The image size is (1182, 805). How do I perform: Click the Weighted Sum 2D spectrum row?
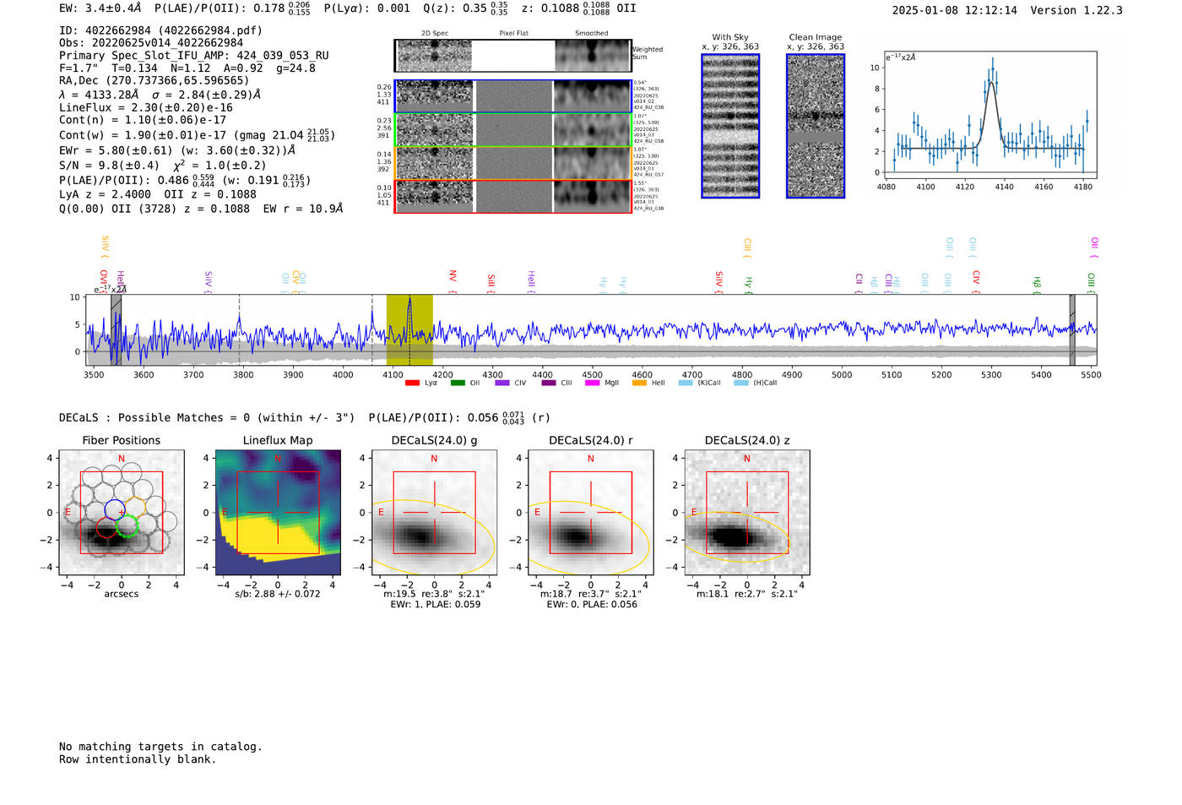512,56
